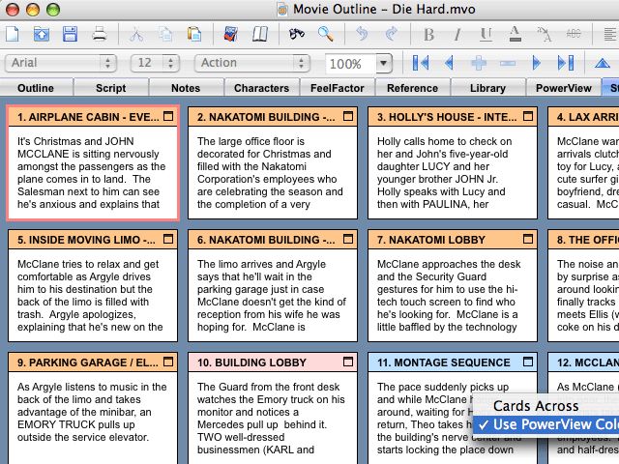Viewport: 619px width, 464px height.
Task: Open the Action element style dropdown
Action: point(252,63)
